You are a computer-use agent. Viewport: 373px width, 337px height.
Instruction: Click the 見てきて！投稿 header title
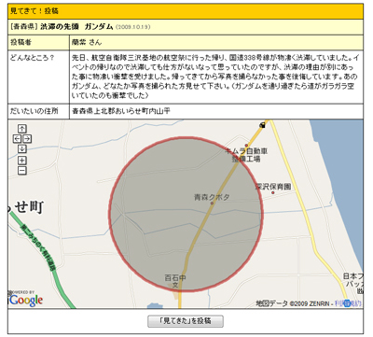click(x=35, y=11)
